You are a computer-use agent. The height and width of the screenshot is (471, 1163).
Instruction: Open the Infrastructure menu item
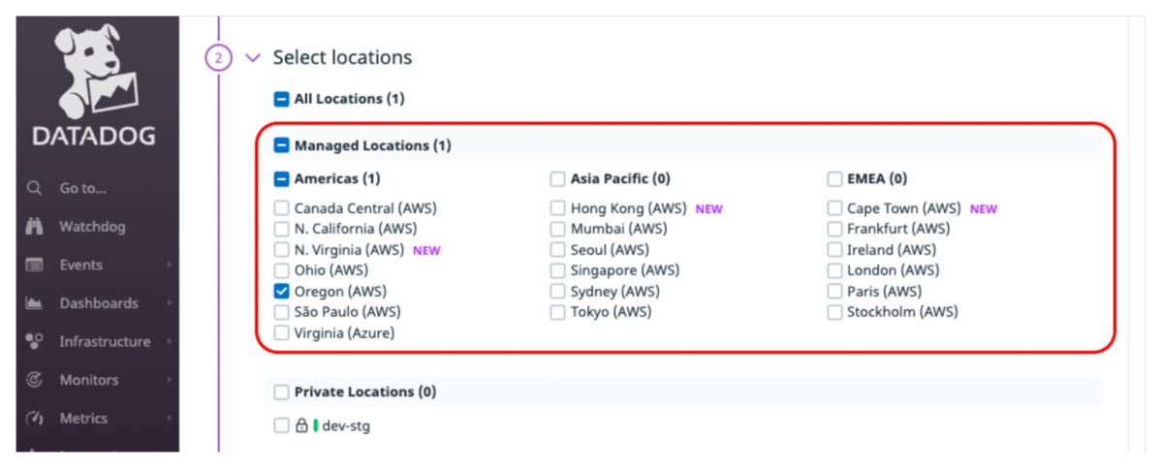pos(105,341)
